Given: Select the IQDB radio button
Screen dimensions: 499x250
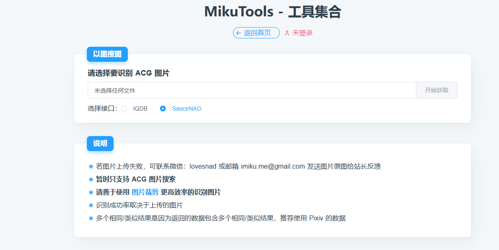Looking at the screenshot, I should [x=124, y=109].
